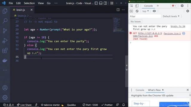Click the editor vertical scrollbar

pos(127,71)
